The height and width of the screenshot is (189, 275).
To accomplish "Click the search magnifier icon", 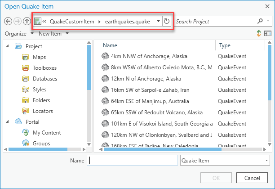I will (260, 21).
